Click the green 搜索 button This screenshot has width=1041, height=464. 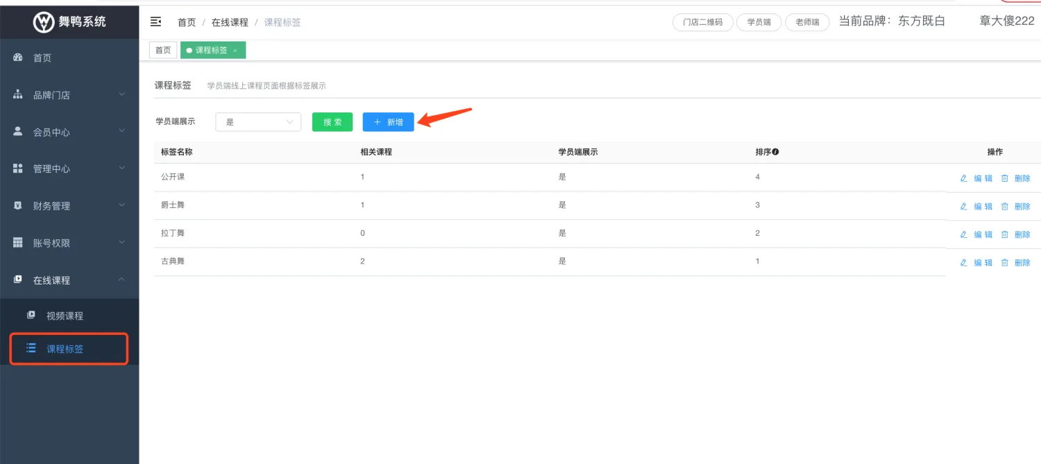[x=332, y=122]
